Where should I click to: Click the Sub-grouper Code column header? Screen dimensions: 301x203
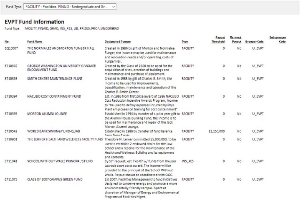[x=278, y=40]
